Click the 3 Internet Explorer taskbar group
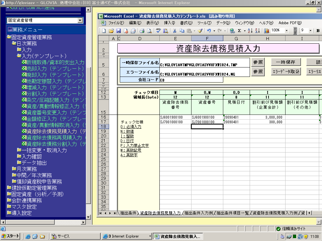 point(126,236)
